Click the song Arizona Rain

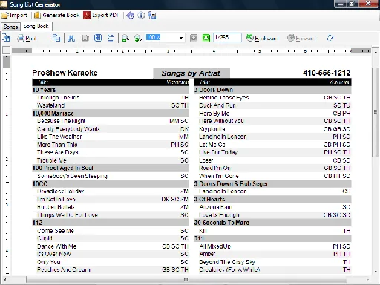(x=215, y=207)
